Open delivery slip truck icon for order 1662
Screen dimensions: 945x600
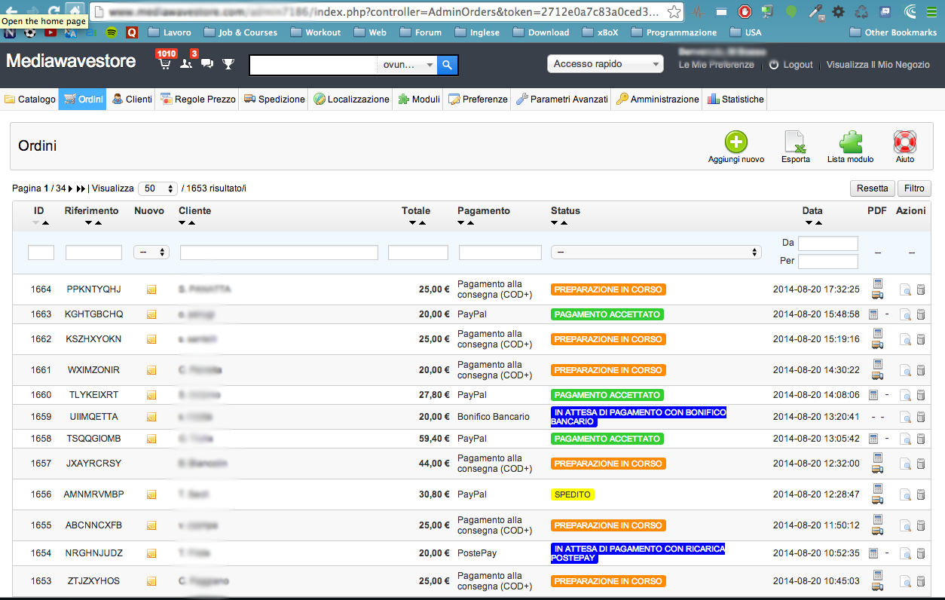(877, 345)
